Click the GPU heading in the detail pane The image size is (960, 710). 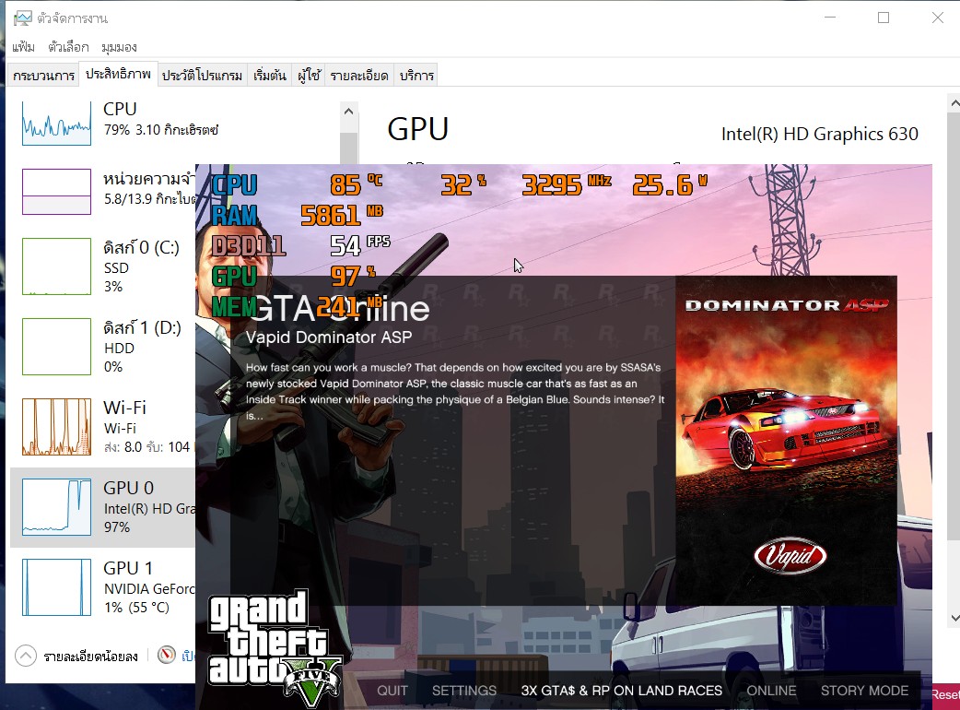pyautogui.click(x=418, y=129)
